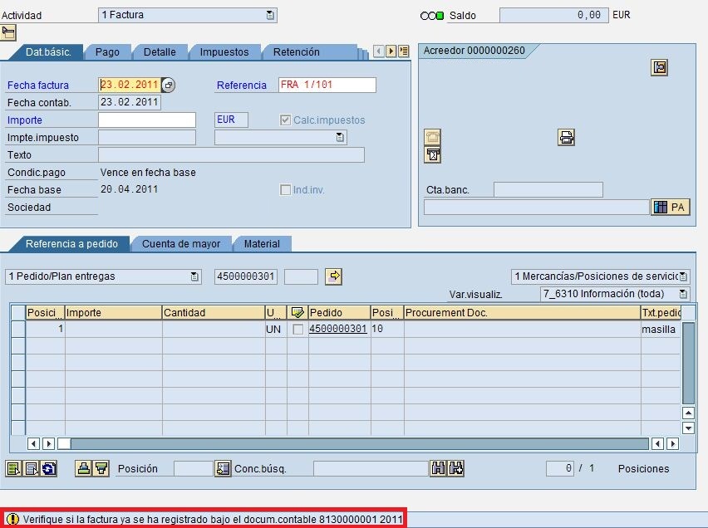
Task: Click the booking indicator column header icon
Action: (x=297, y=312)
